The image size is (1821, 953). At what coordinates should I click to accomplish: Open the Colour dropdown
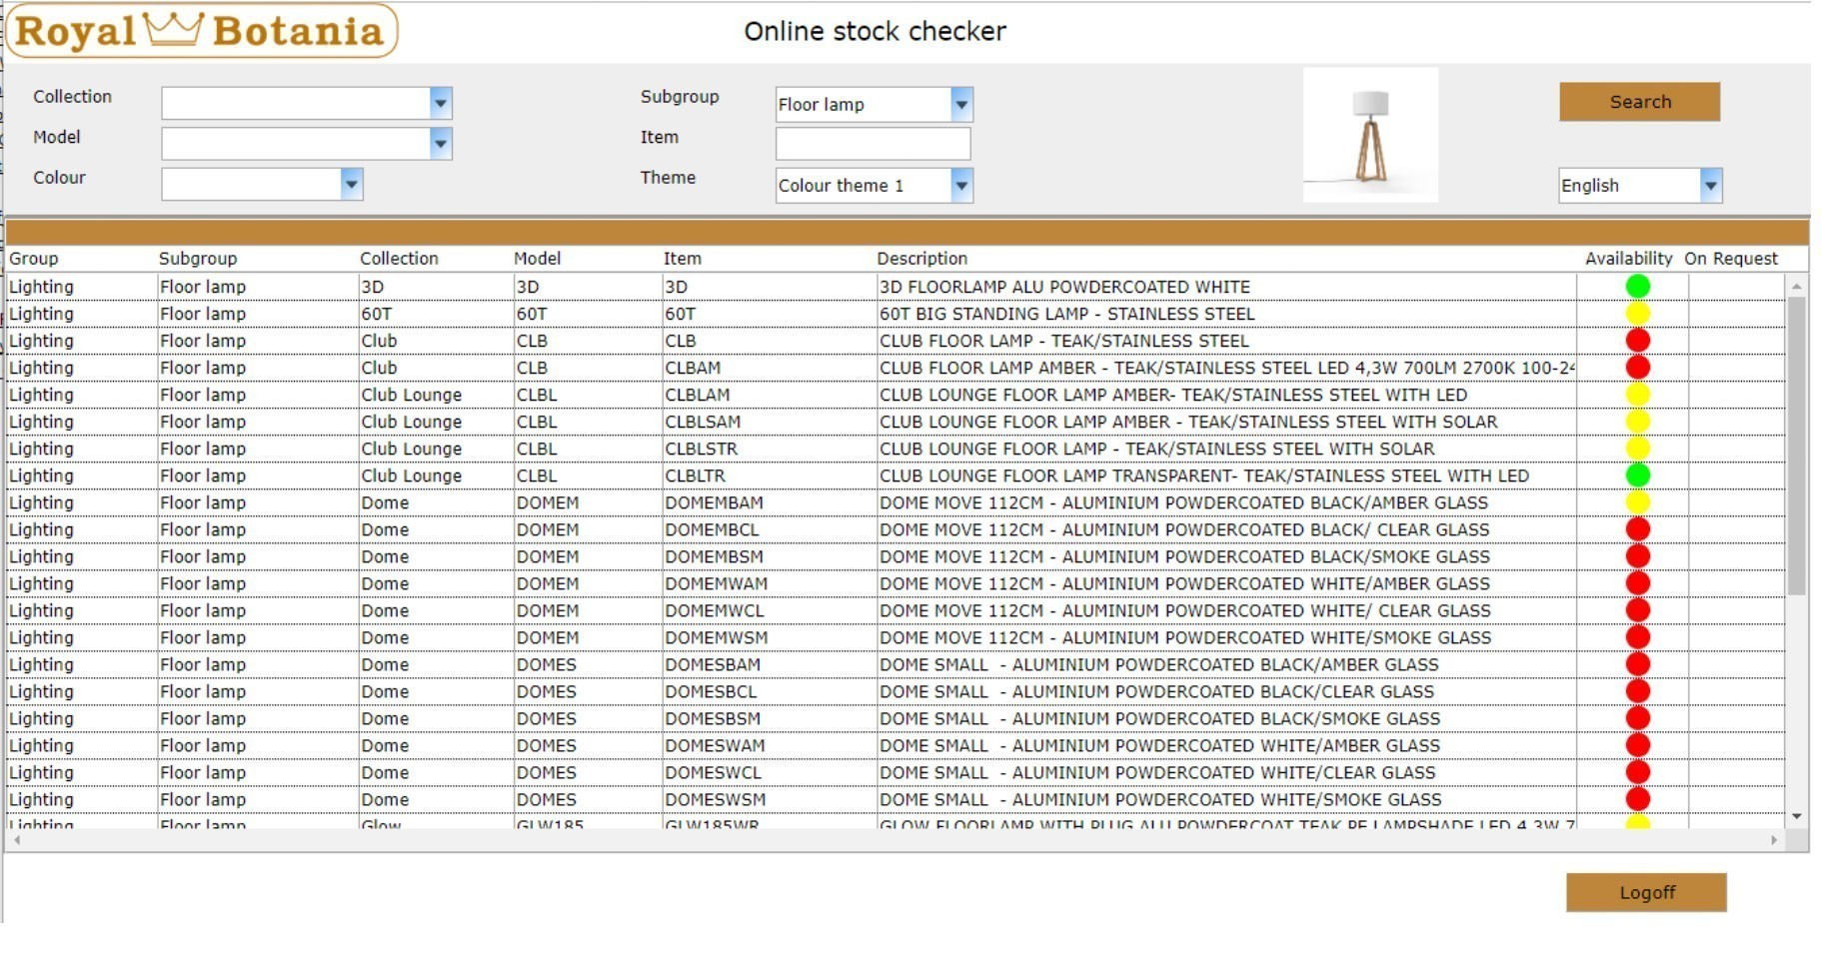point(351,184)
